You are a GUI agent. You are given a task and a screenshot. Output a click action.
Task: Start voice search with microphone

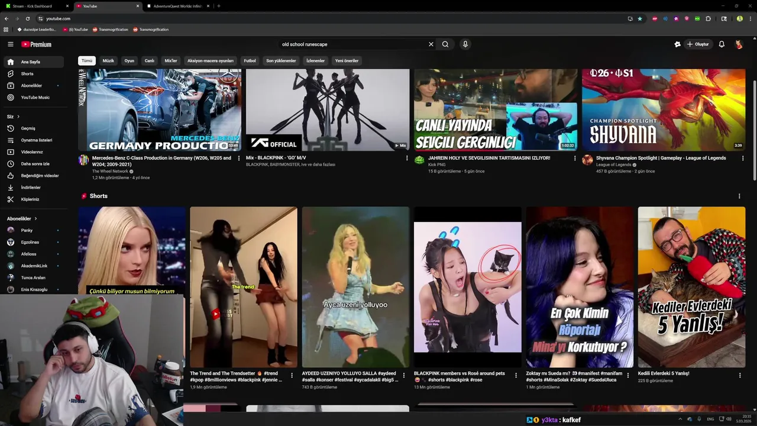[465, 44]
